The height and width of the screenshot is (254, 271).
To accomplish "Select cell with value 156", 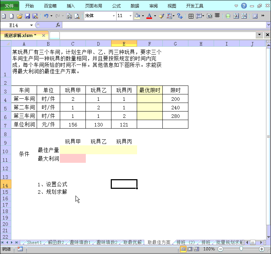I will tap(73, 124).
